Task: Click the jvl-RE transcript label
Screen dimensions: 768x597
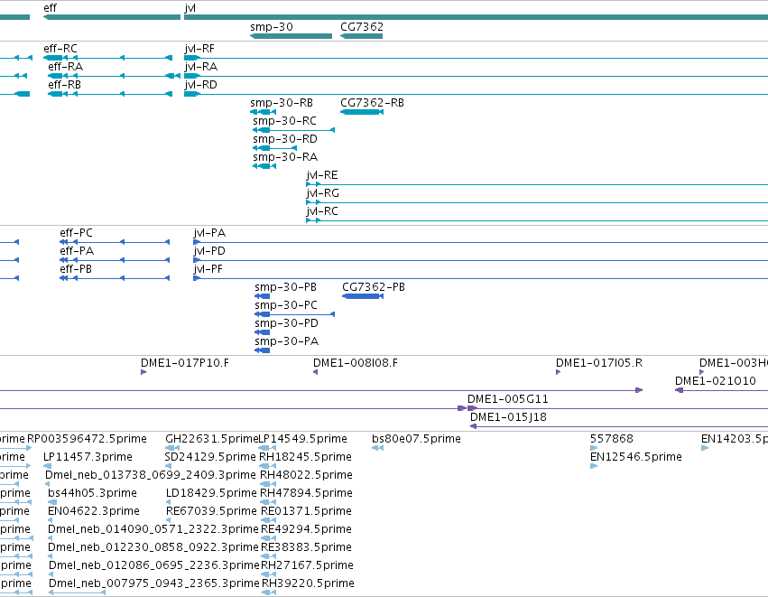Action: click(x=322, y=175)
